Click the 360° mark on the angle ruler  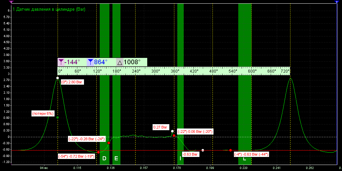click(175, 71)
